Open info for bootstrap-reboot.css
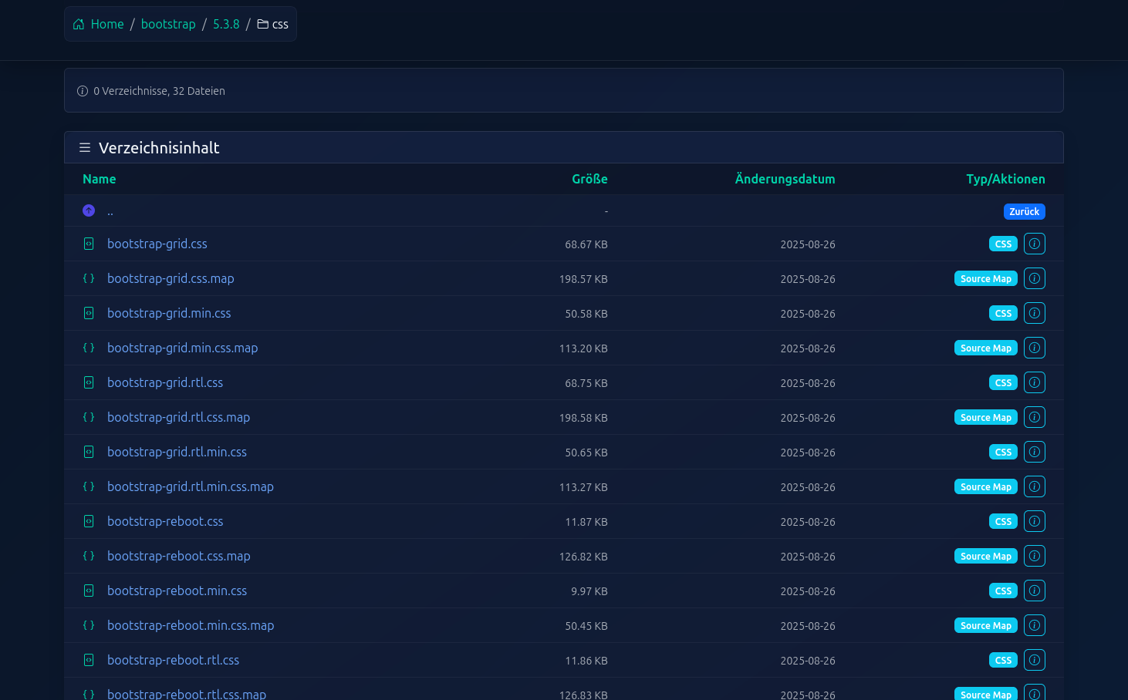The image size is (1128, 700). point(1034,521)
